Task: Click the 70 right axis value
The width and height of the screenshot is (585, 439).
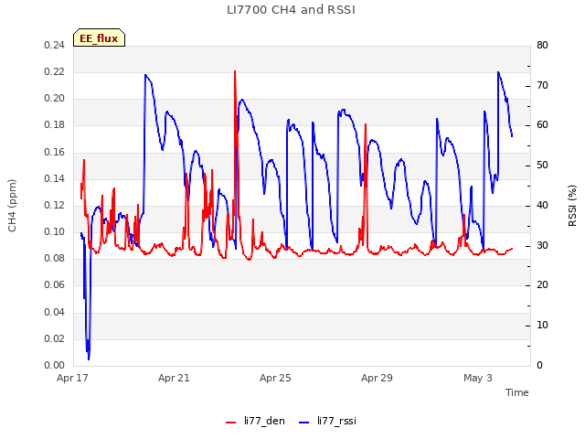Action: [542, 85]
